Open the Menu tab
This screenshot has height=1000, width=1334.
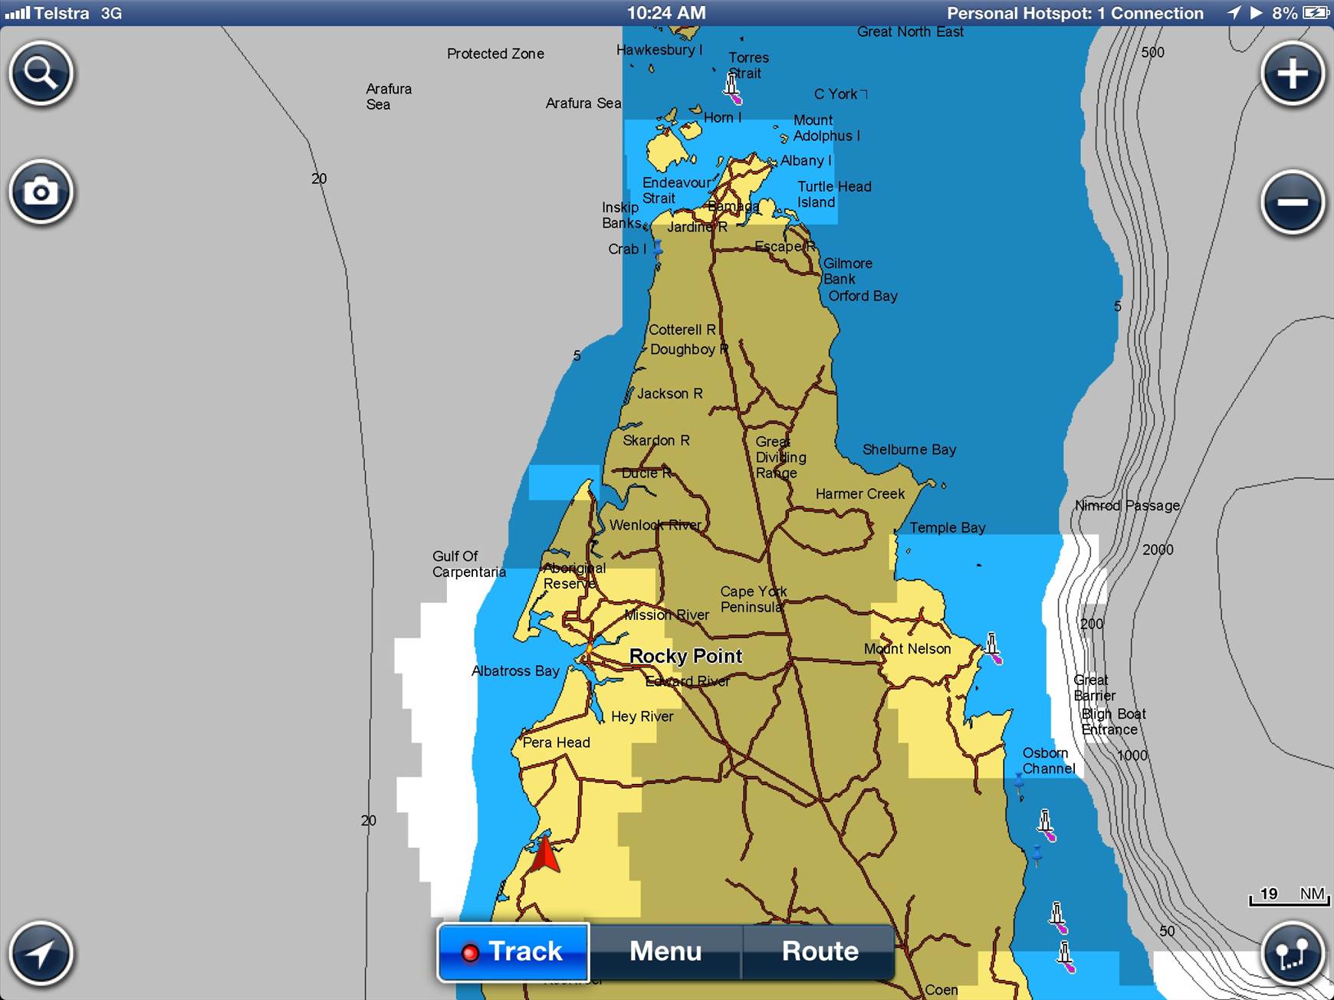point(665,952)
